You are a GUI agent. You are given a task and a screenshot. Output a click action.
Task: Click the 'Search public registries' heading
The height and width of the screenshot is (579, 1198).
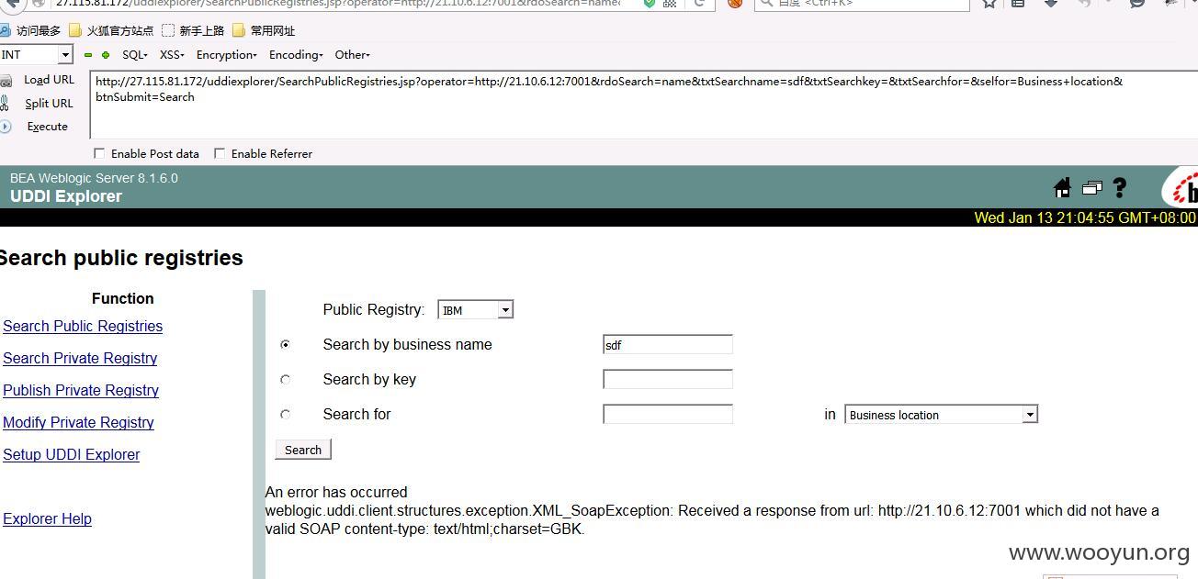[120, 258]
